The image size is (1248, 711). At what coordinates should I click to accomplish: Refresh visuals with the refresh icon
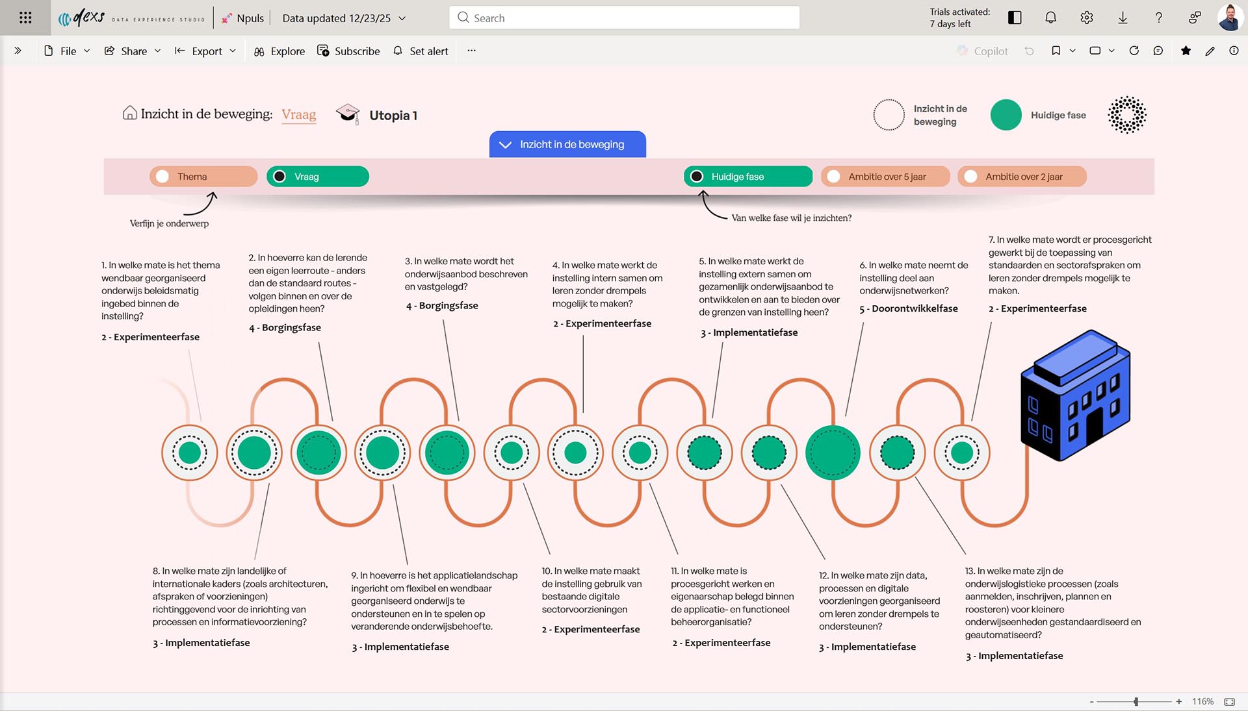pos(1134,51)
